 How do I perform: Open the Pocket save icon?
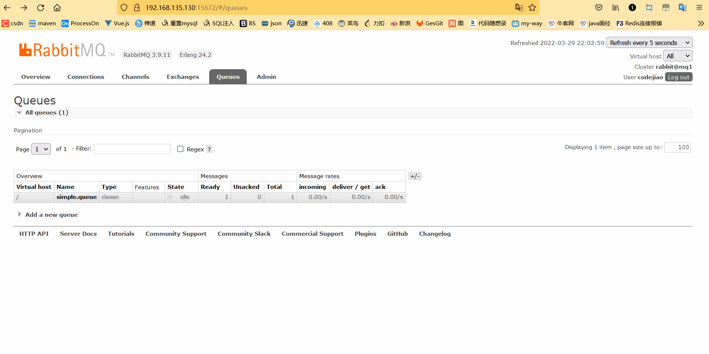[599, 7]
